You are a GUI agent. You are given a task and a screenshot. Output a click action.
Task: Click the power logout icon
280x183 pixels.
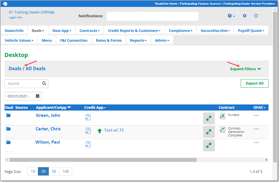pyautogui.click(x=256, y=16)
